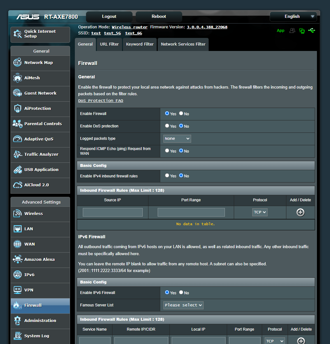Click the test SSID link
This screenshot has height=344, width=330.
(x=96, y=33)
